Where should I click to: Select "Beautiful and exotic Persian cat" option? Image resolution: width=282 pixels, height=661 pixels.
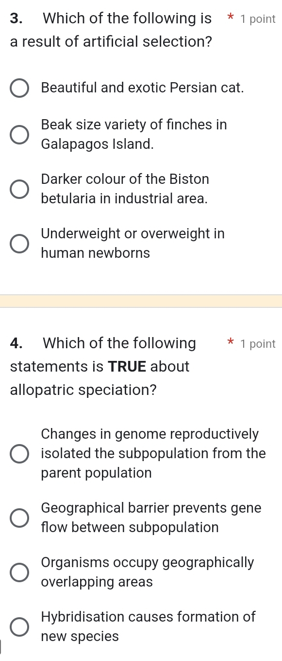click(x=142, y=88)
